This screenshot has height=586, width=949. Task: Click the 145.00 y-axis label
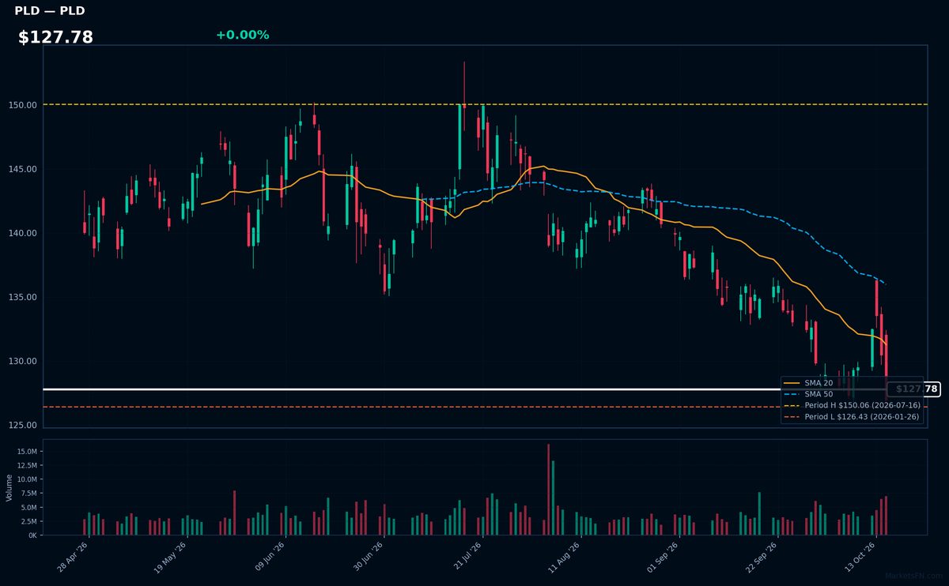pos(24,169)
